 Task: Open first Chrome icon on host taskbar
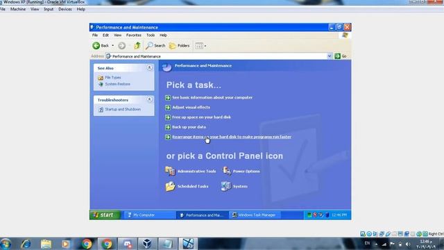(87, 244)
